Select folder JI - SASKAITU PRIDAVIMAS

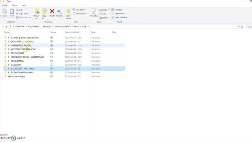tap(20, 73)
